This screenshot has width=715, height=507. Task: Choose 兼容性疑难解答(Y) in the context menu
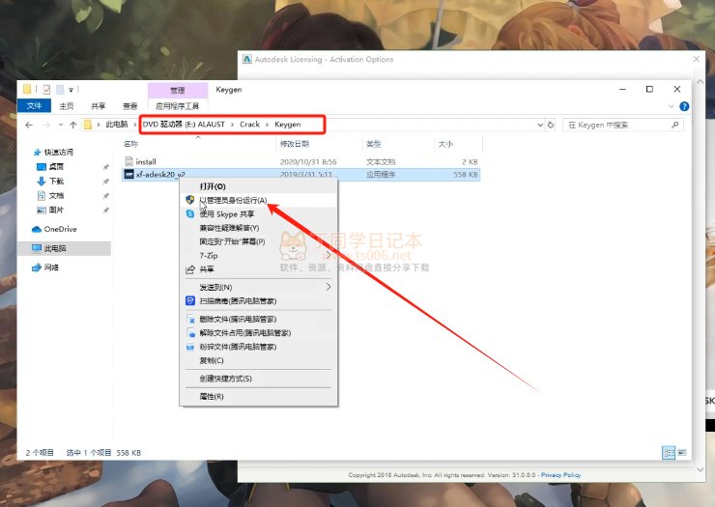point(258,228)
